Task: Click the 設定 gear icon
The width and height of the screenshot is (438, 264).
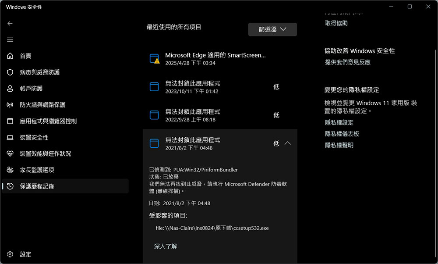Action: [x=10, y=254]
